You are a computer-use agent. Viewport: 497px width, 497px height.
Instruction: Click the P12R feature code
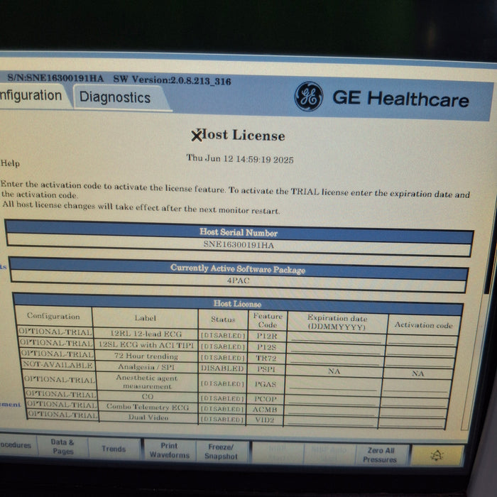267,336
